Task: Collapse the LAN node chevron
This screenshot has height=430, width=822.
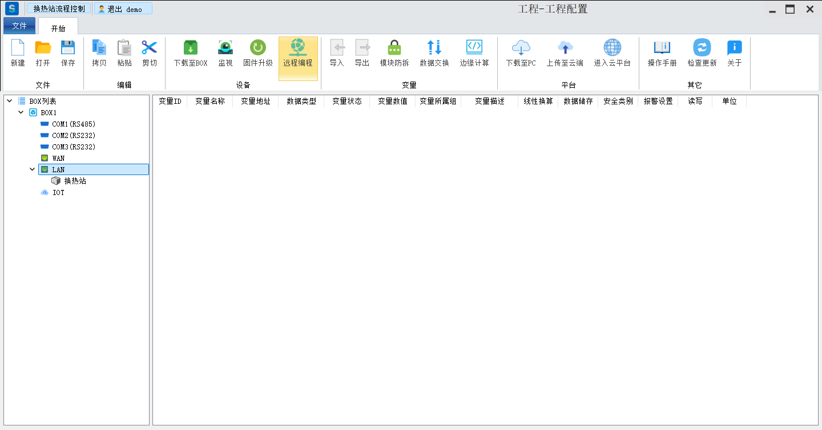Action: pos(32,169)
